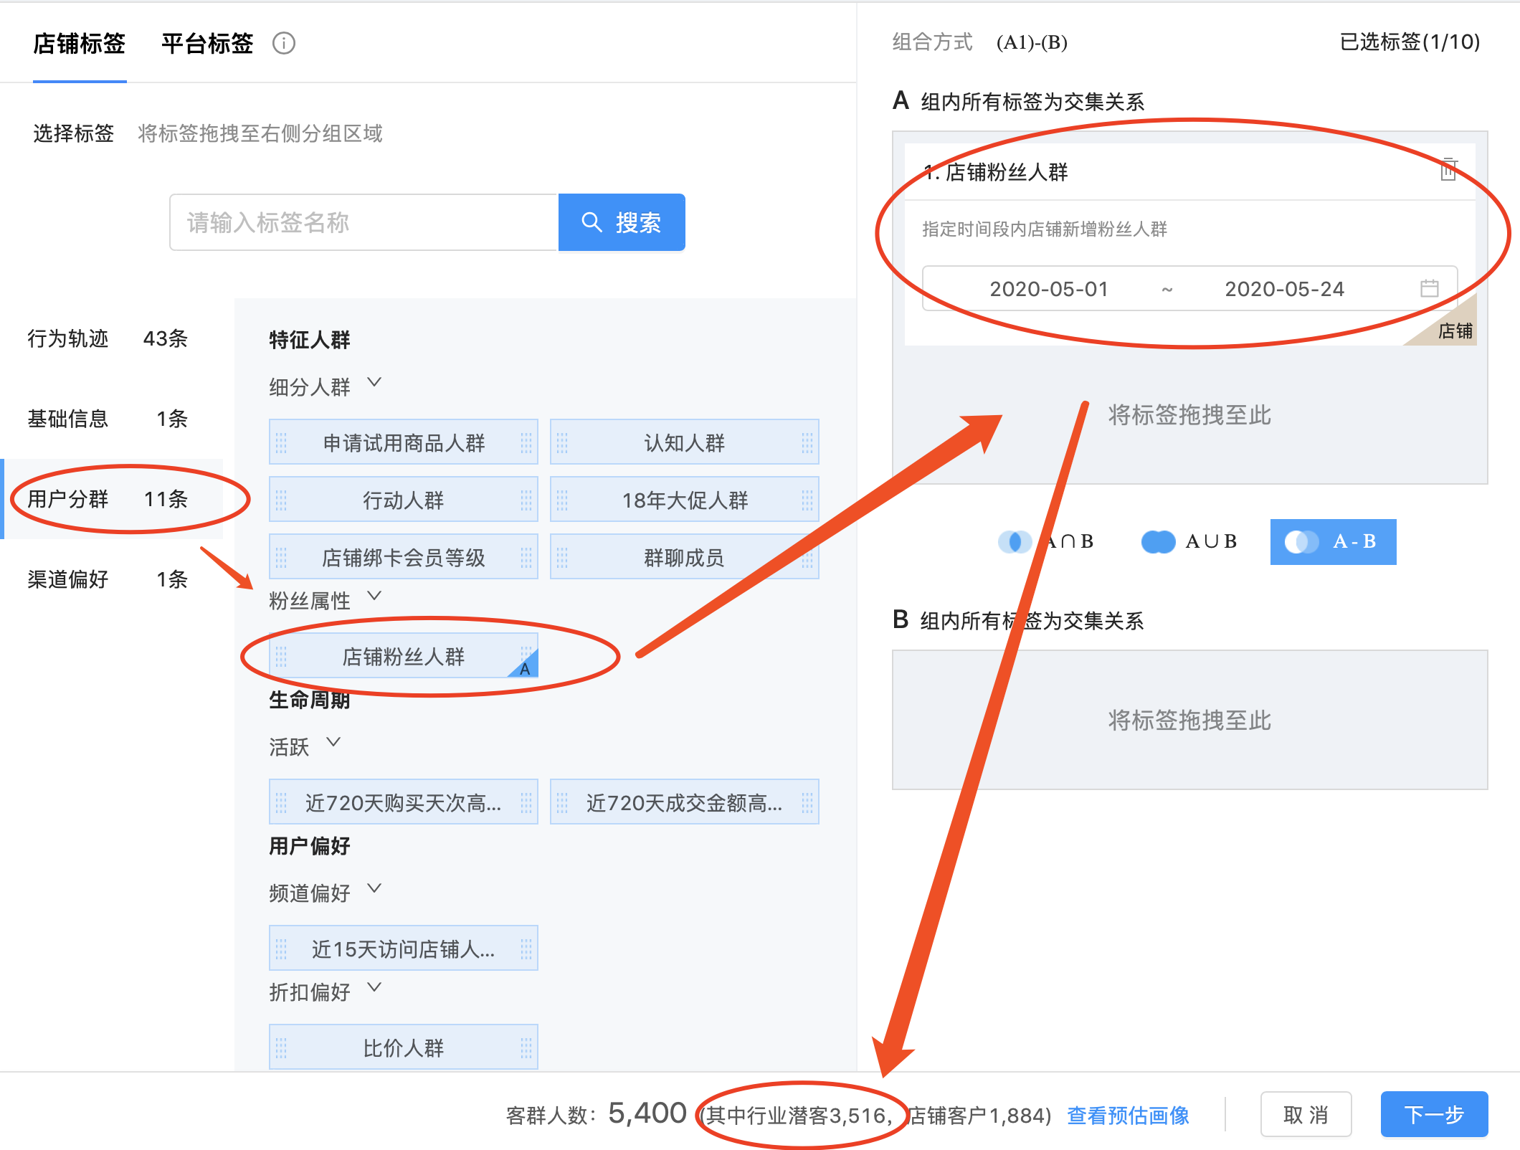Click drag handle on 申请试用商品人群 tag
Screen dimensions: 1520x1150
tap(281, 442)
